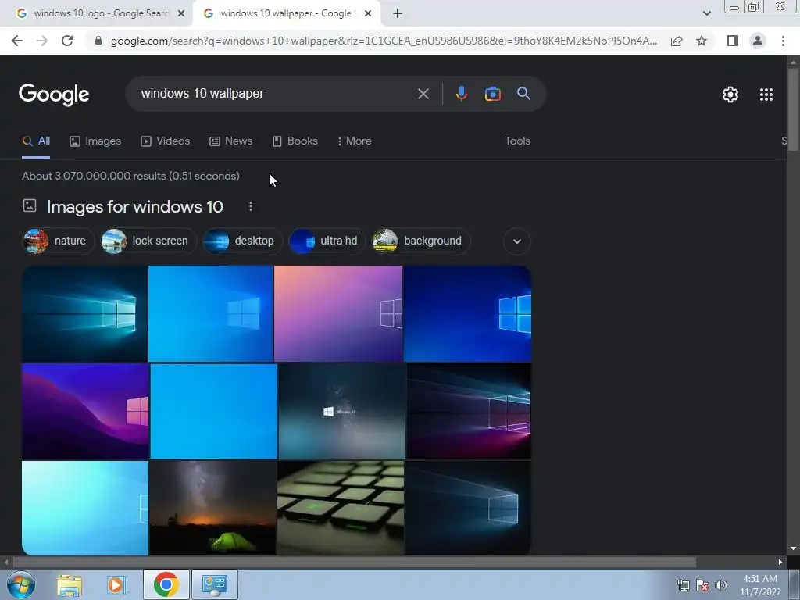Open the green tent night sky thumbnail
Viewport: 800px width, 600px height.
212,508
